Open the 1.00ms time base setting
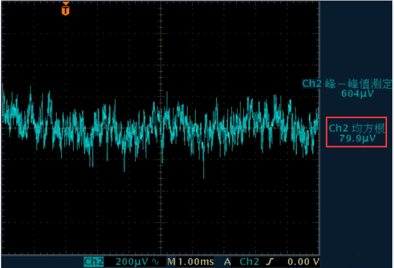Screen dimensions: 394x268 coord(195,262)
